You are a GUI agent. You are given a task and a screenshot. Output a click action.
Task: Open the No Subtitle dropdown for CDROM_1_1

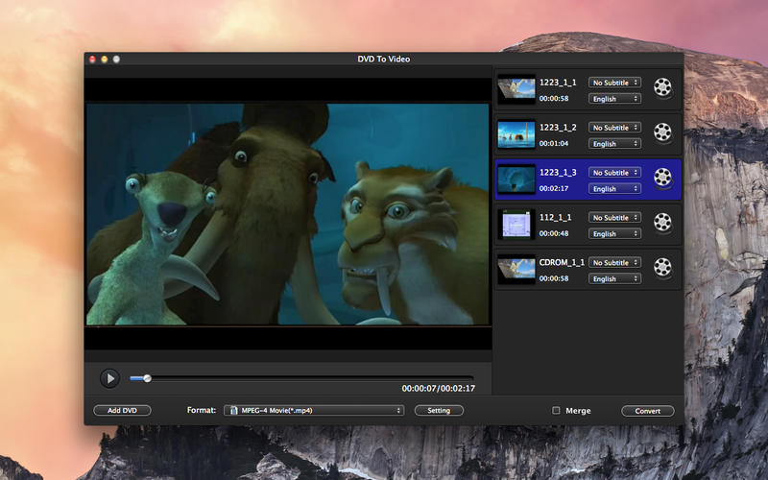[x=615, y=262]
